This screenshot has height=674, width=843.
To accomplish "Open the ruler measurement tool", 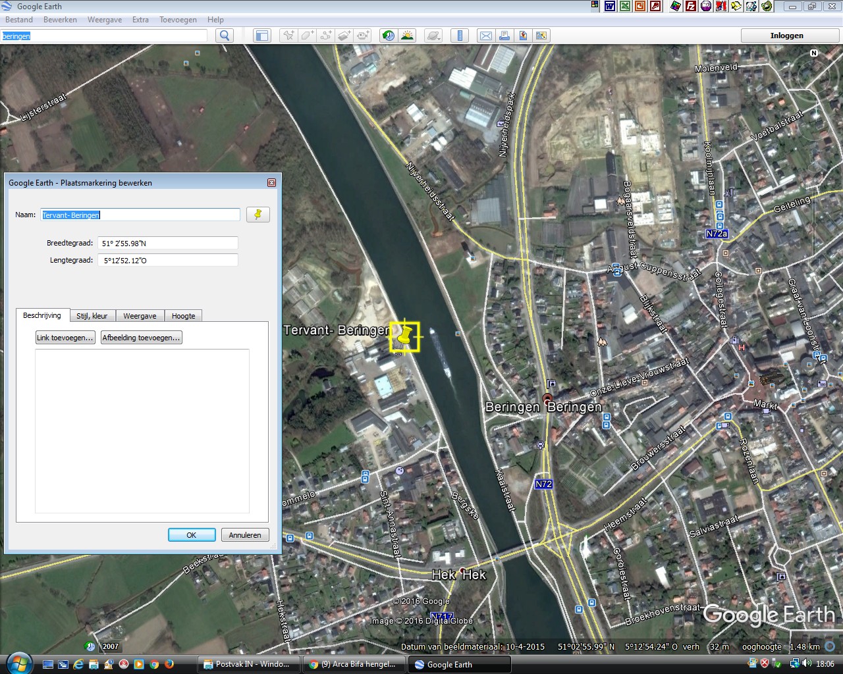I will click(x=460, y=36).
